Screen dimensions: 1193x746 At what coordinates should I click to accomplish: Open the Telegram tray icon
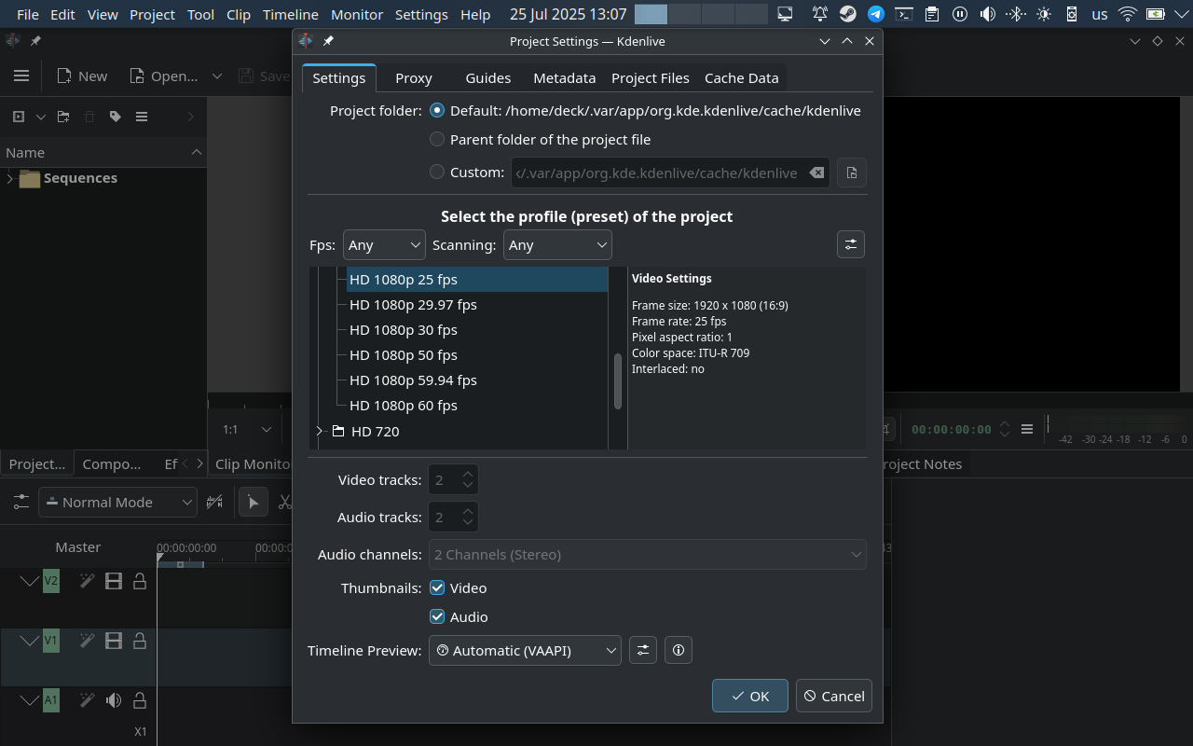(x=876, y=14)
